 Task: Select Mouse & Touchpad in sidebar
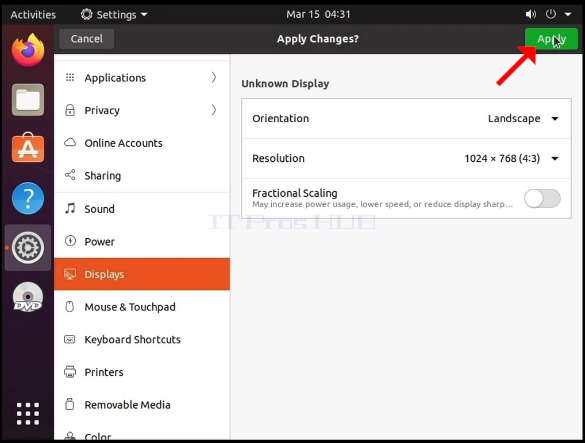click(142, 306)
